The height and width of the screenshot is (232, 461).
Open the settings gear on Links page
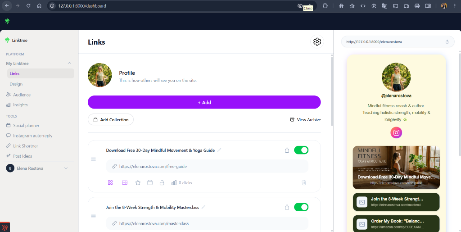click(317, 42)
